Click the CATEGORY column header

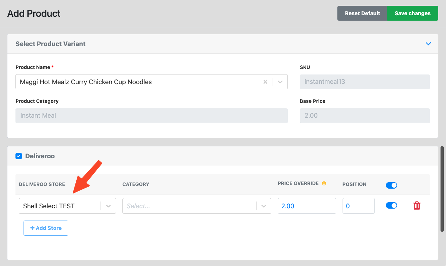136,184
